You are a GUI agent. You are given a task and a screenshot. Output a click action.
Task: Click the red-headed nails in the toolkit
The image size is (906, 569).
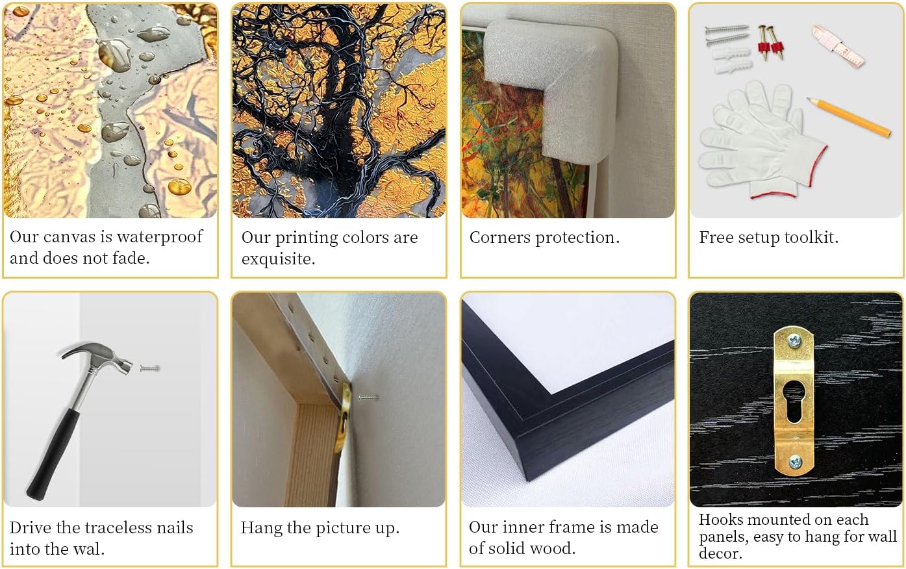(771, 42)
